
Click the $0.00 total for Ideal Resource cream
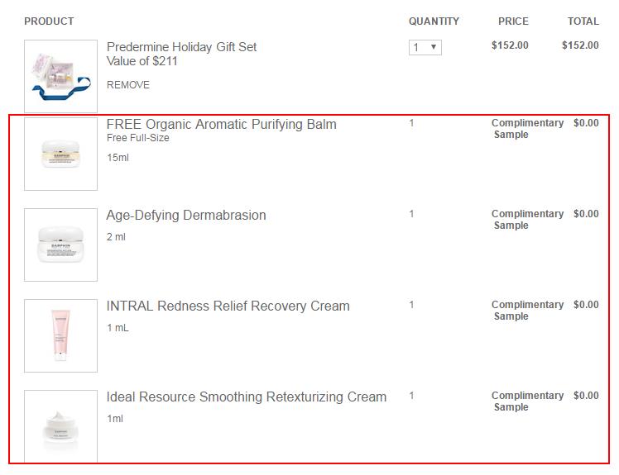click(586, 396)
